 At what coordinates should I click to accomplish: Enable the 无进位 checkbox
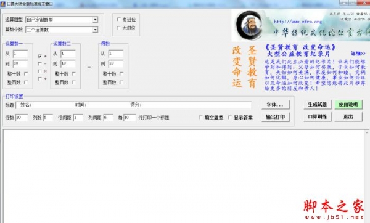pyautogui.click(x=118, y=28)
